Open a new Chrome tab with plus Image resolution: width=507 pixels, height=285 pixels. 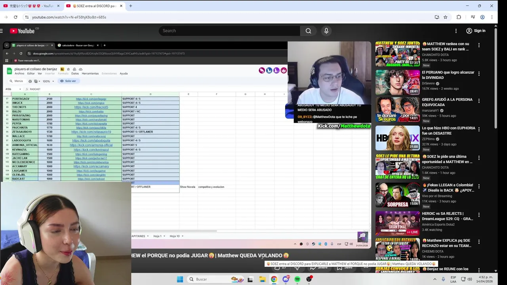[x=131, y=6]
